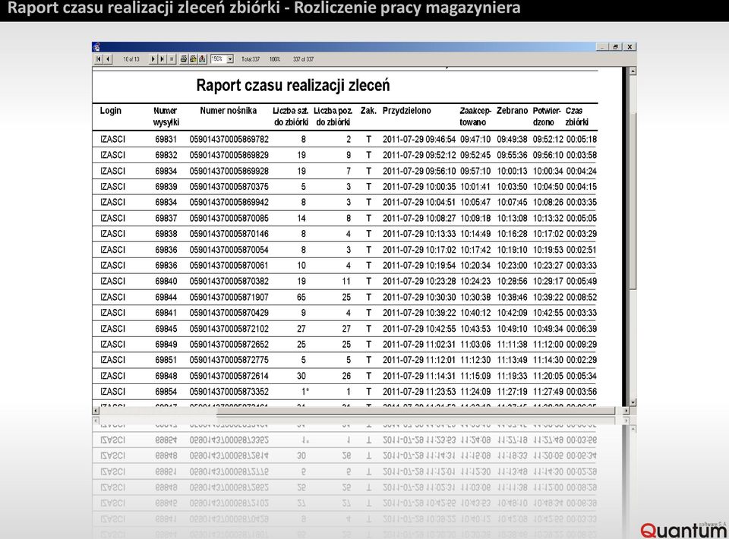Minimize the report viewer window

click(x=602, y=47)
